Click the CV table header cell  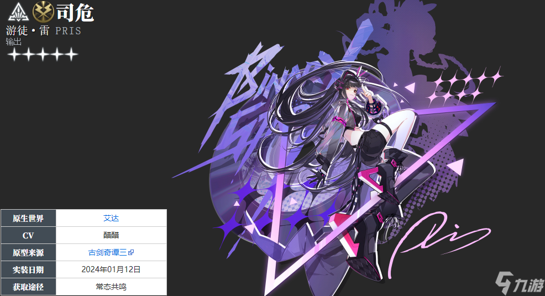(28, 235)
